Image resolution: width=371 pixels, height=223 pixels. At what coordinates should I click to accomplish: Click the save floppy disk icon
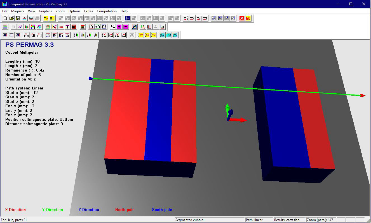click(x=18, y=18)
